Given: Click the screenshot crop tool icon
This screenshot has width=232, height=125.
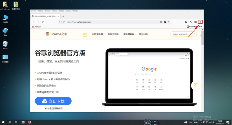Looking at the screenshot, I should click(186, 22).
